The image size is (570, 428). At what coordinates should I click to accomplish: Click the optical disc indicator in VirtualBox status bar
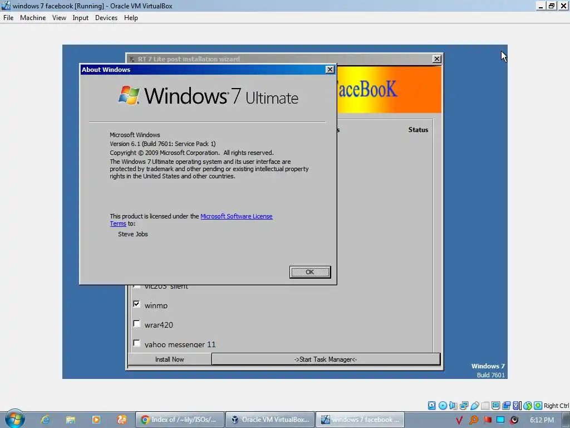[443, 406]
